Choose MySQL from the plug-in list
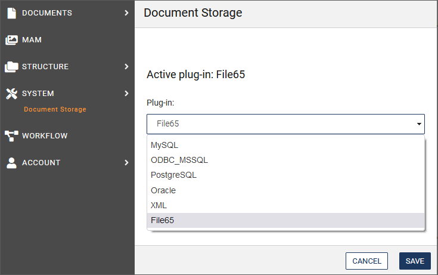This screenshot has height=275, width=438. [x=285, y=145]
